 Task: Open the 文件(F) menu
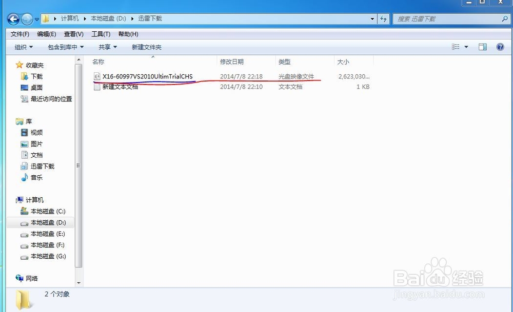tap(20, 34)
